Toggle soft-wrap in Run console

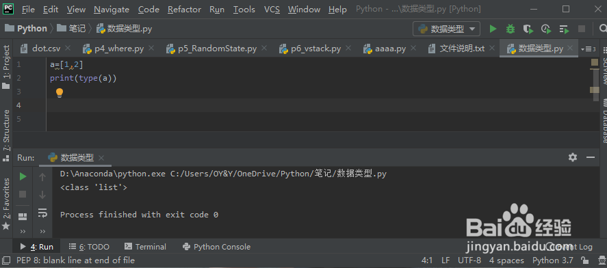point(42,213)
